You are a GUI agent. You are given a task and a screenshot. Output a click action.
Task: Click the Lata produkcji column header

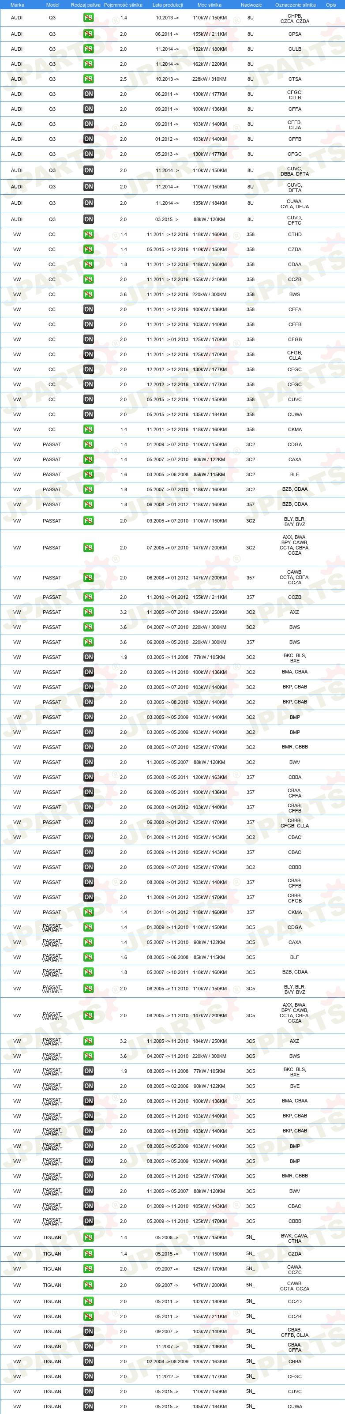pyautogui.click(x=167, y=5)
